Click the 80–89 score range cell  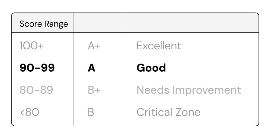[36, 90]
